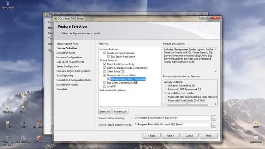Open the Drive desktop shortcut
This screenshot has width=265, height=149.
[23, 109]
